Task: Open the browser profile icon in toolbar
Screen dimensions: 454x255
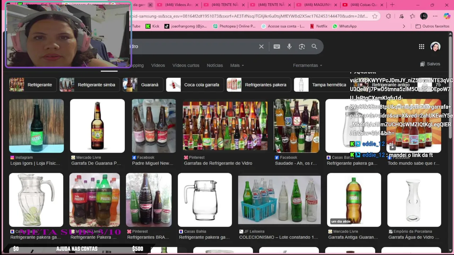Action: coord(424,16)
